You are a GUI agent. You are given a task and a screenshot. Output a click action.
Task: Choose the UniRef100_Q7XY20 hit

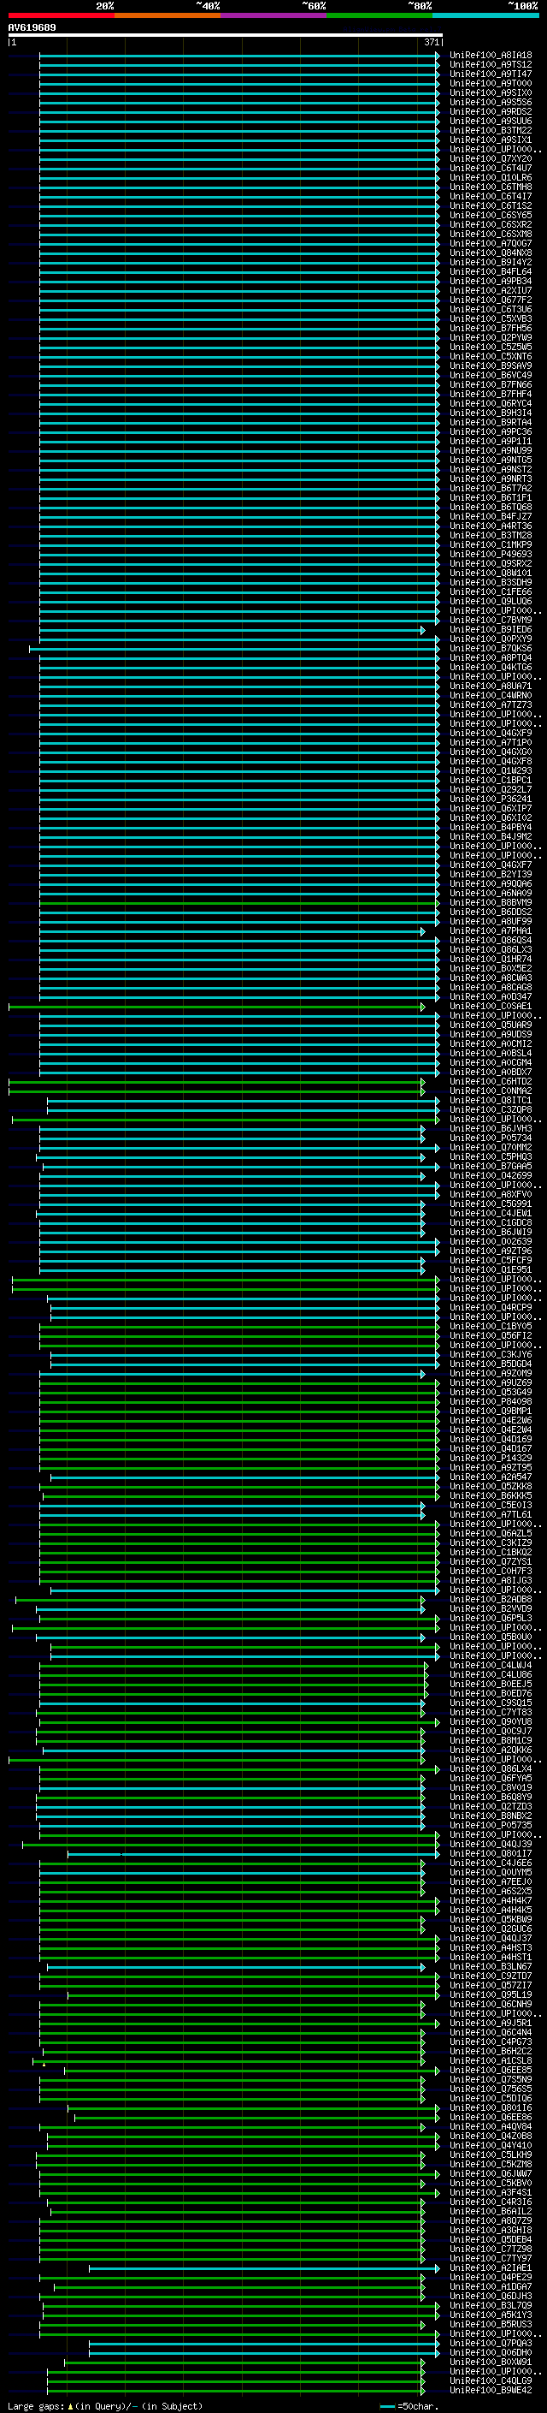490,158
